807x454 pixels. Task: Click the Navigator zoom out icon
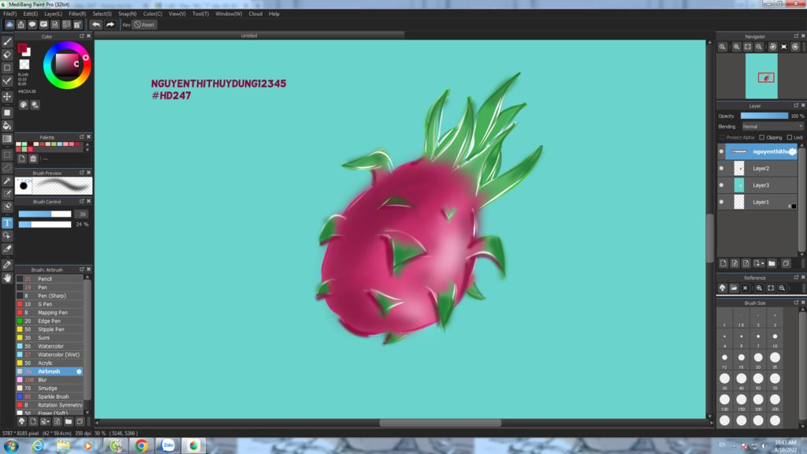(x=759, y=47)
